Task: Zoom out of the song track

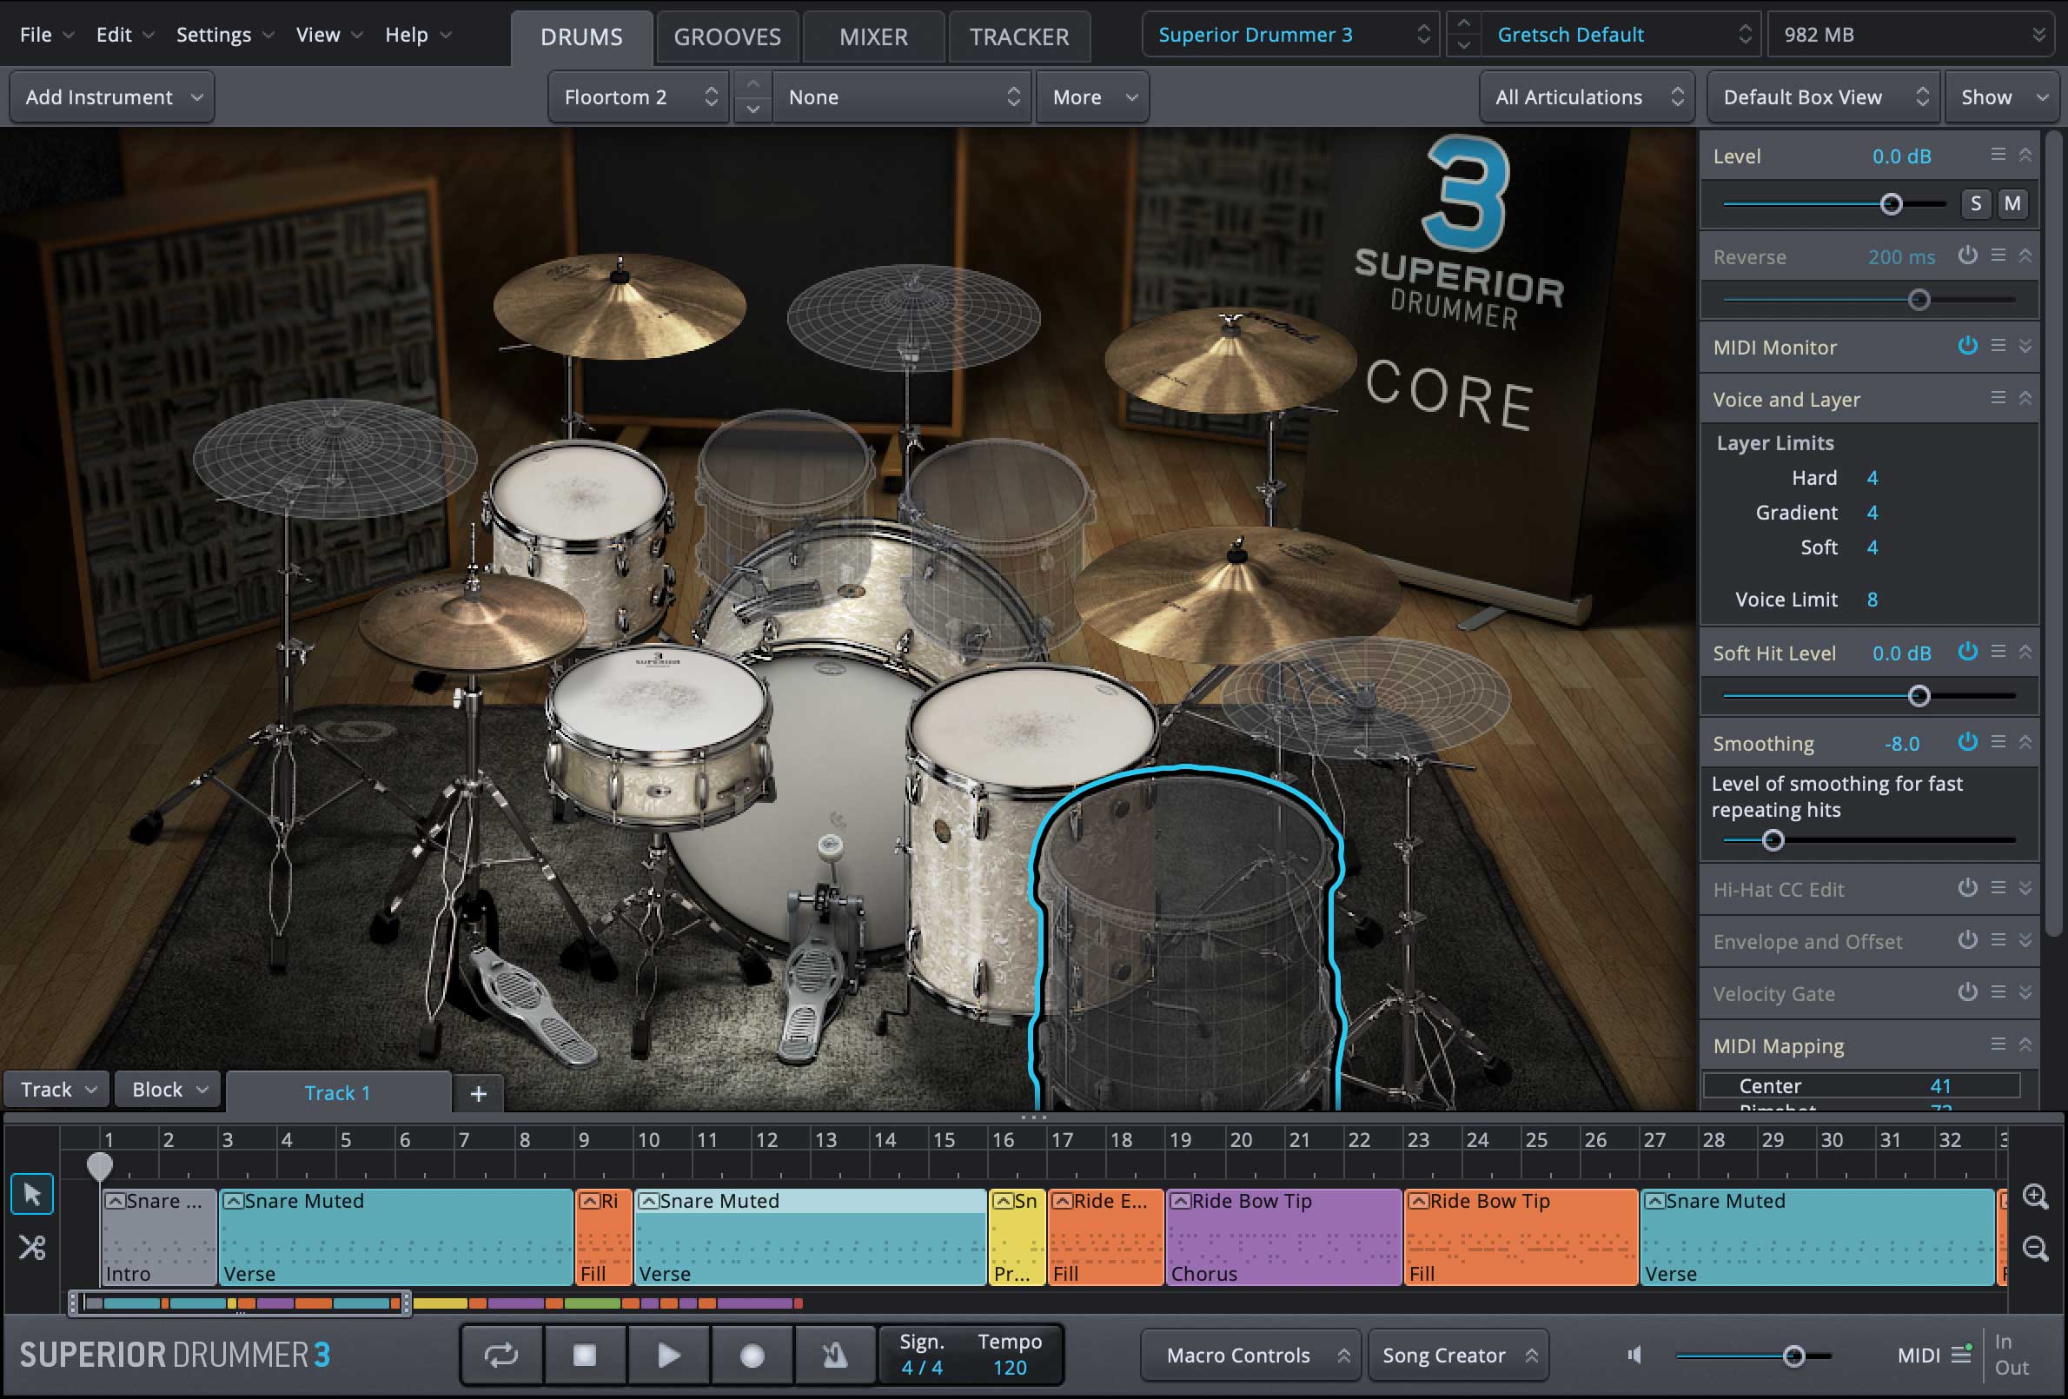Action: coord(2035,1248)
